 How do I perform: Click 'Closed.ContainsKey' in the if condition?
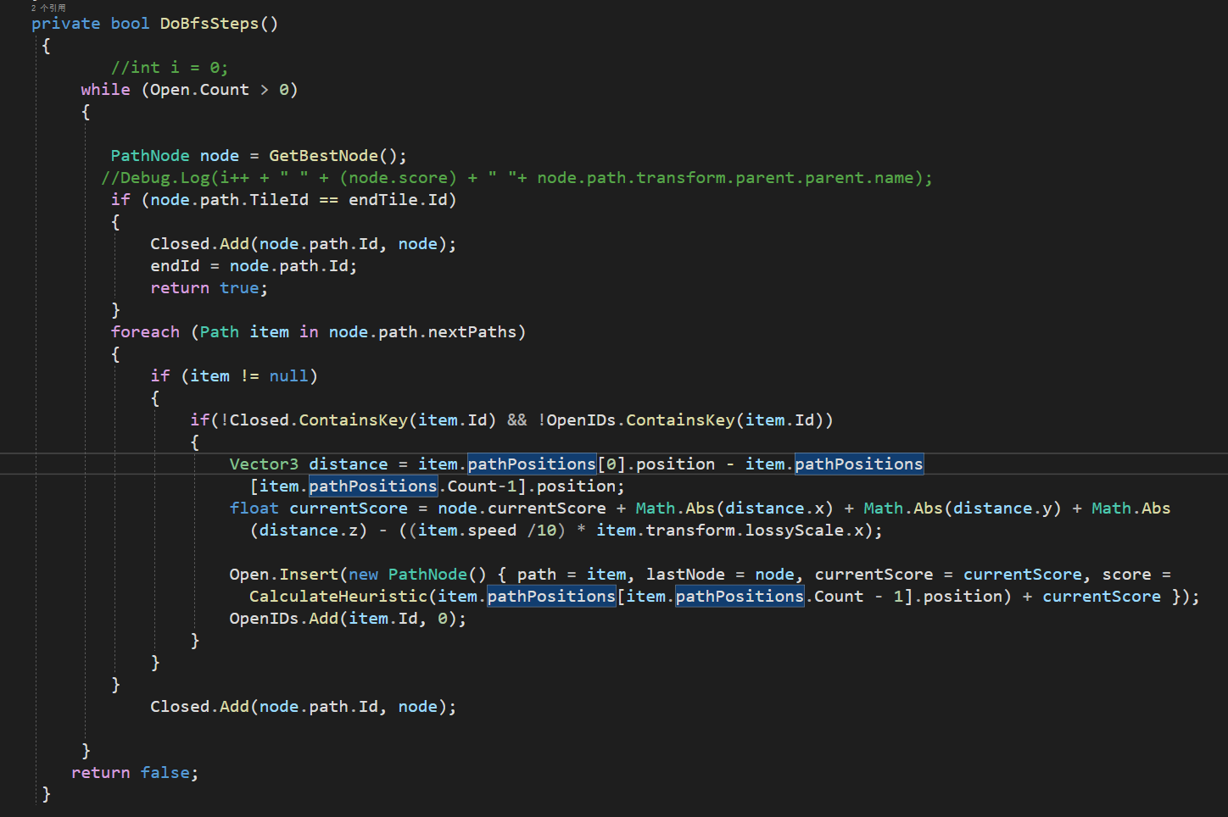click(x=318, y=420)
